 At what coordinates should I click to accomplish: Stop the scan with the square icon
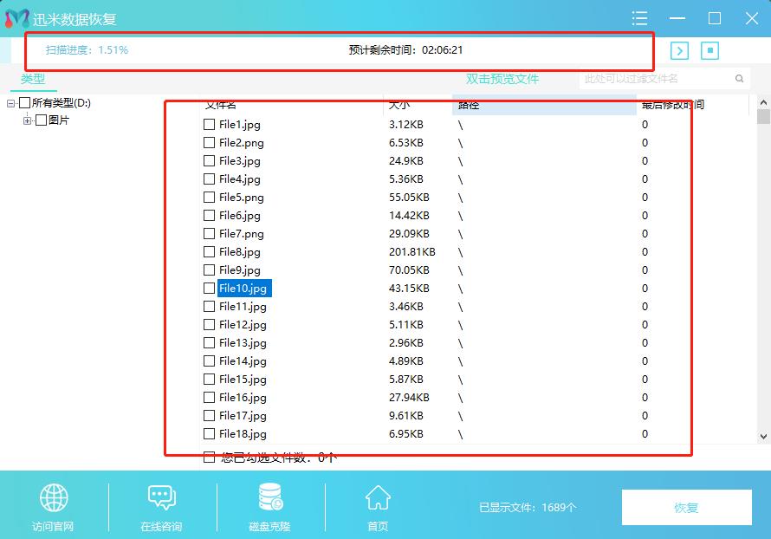click(x=710, y=51)
